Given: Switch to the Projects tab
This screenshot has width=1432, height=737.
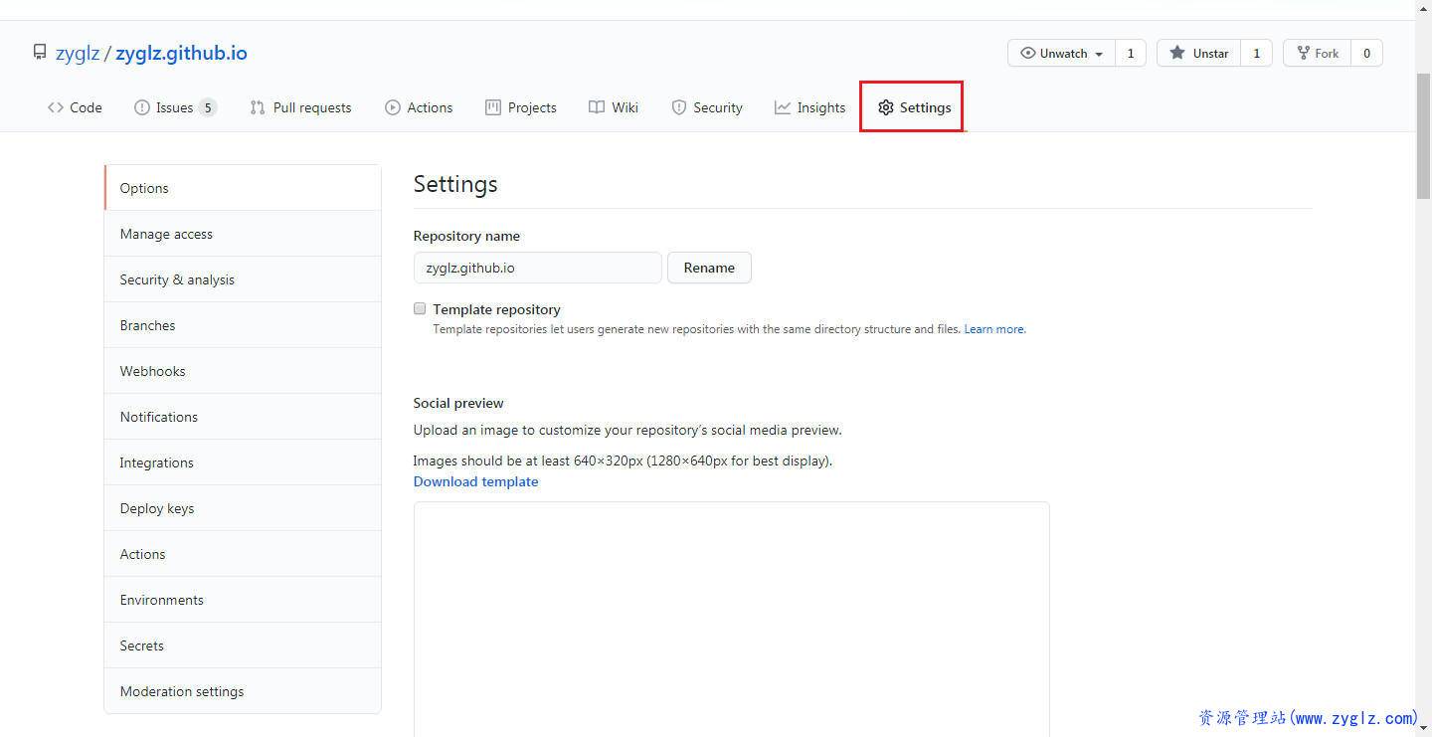Looking at the screenshot, I should 521,107.
